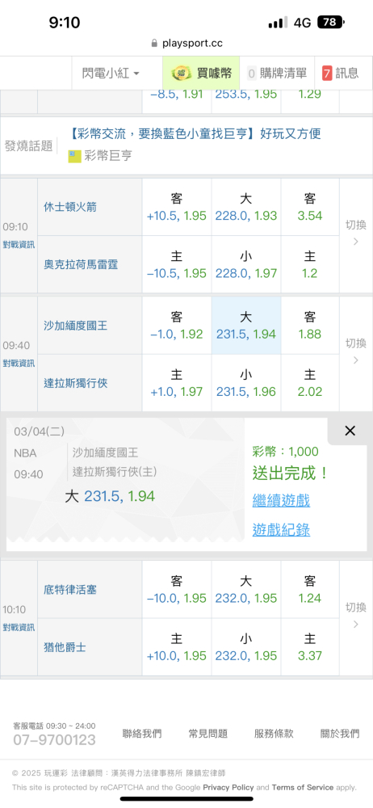The image size is (373, 808).
Task: Select the partially visible 253.5, 1.95 cell
Action: 245,95
